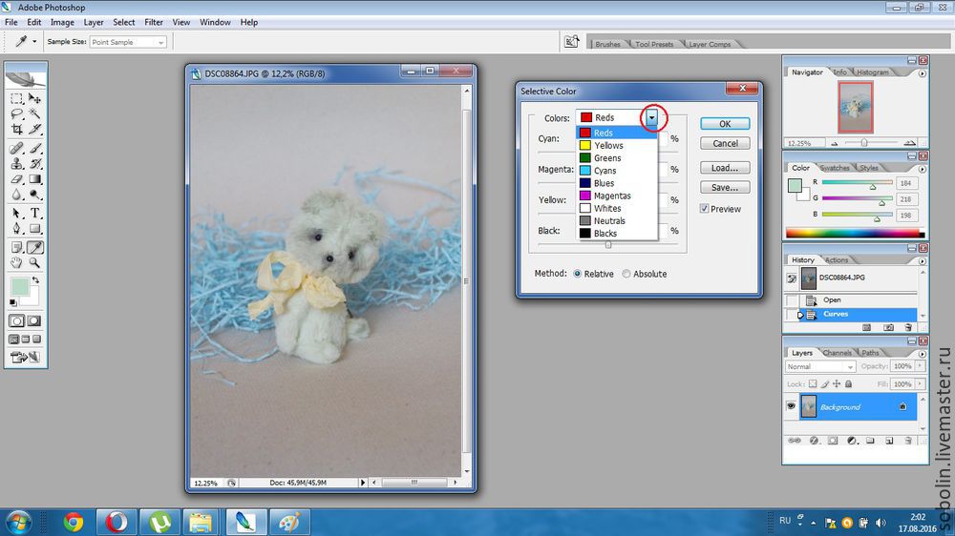955x536 pixels.
Task: Select the Magic Wand tool
Action: pyautogui.click(x=34, y=113)
